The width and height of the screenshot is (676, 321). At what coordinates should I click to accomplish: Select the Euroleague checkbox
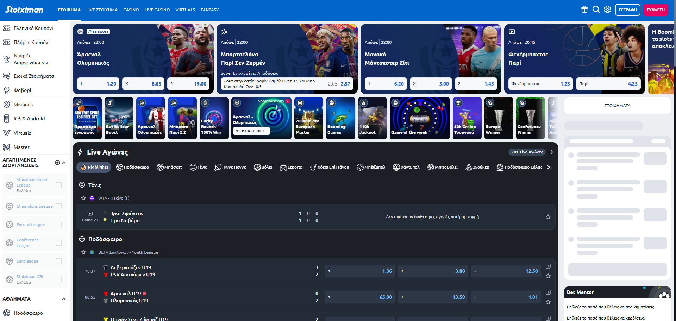pyautogui.click(x=59, y=261)
